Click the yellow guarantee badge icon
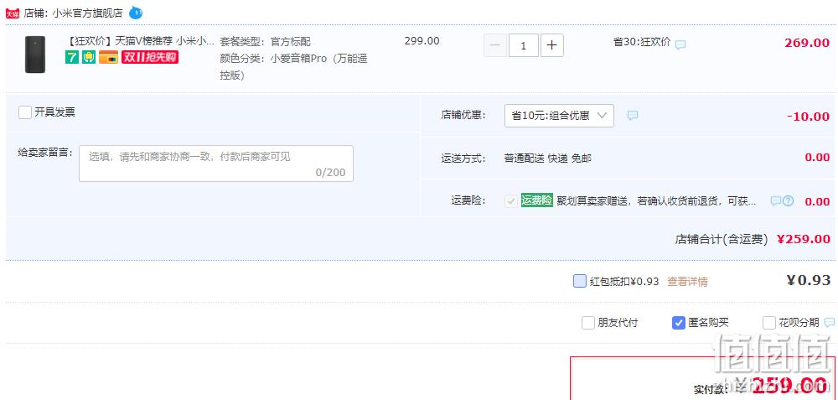The image size is (838, 400). pyautogui.click(x=89, y=57)
